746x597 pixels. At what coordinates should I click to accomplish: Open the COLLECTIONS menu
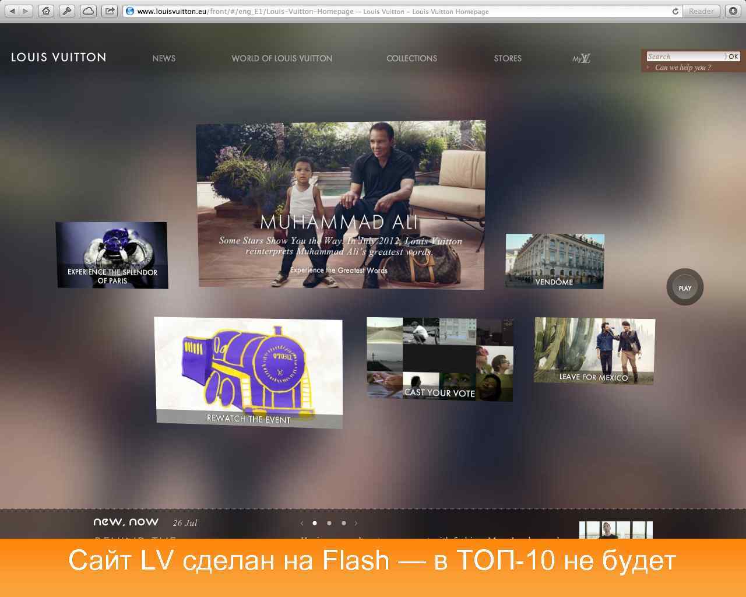(x=411, y=58)
